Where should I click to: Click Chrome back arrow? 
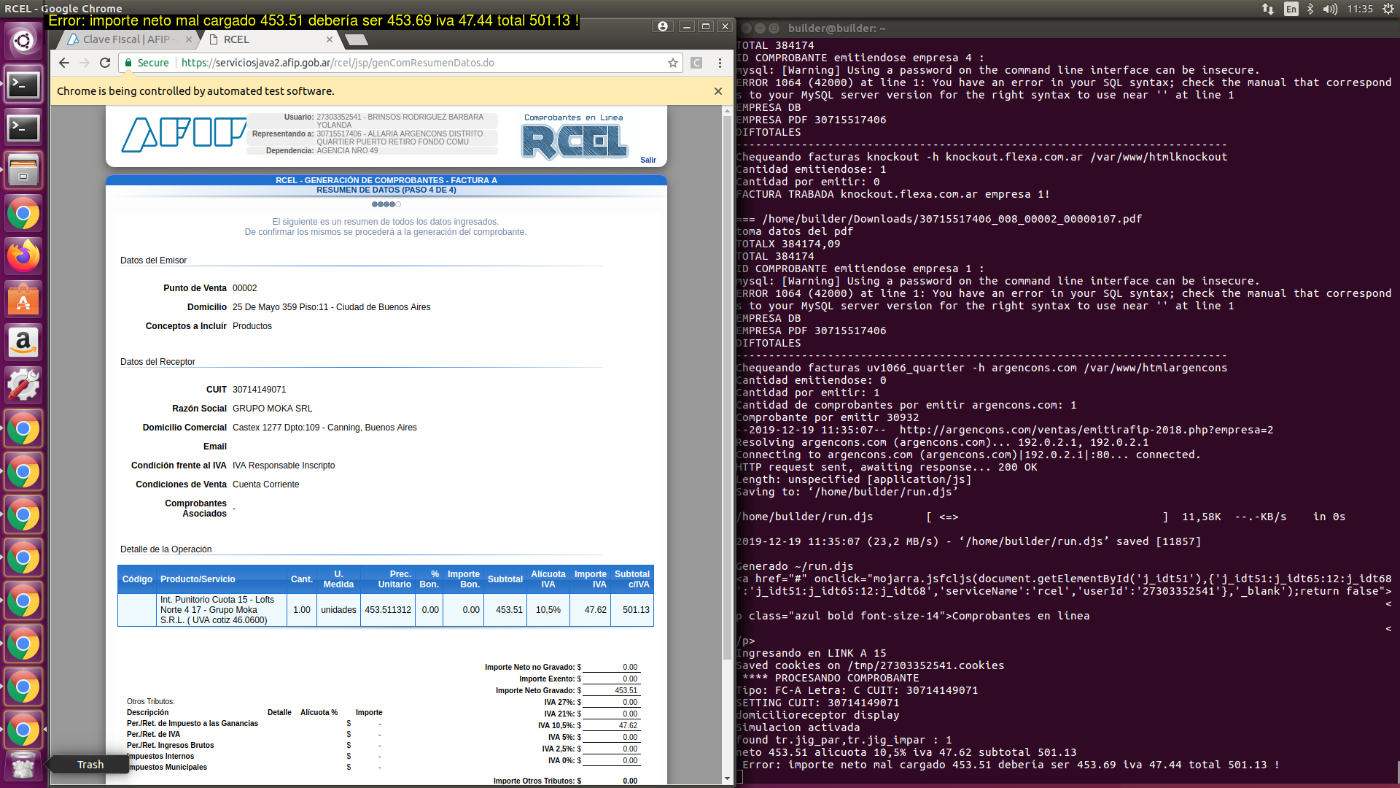pyautogui.click(x=64, y=63)
